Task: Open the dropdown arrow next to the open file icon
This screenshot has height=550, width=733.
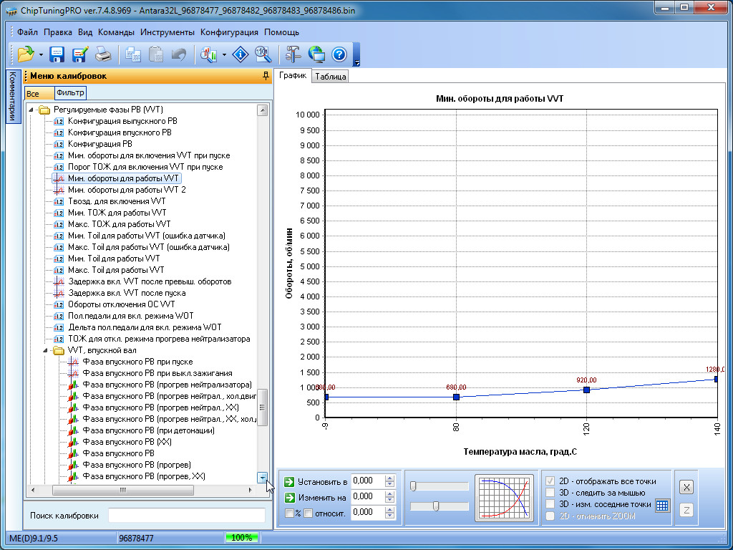Action: (x=42, y=54)
